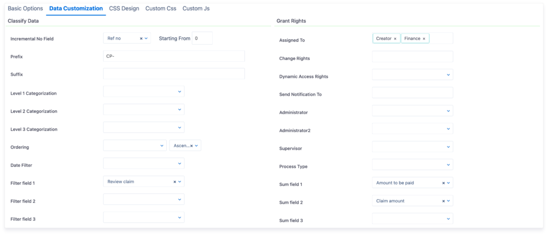Open the Level 2 Categorization dropdown
549x234 pixels.
point(144,110)
